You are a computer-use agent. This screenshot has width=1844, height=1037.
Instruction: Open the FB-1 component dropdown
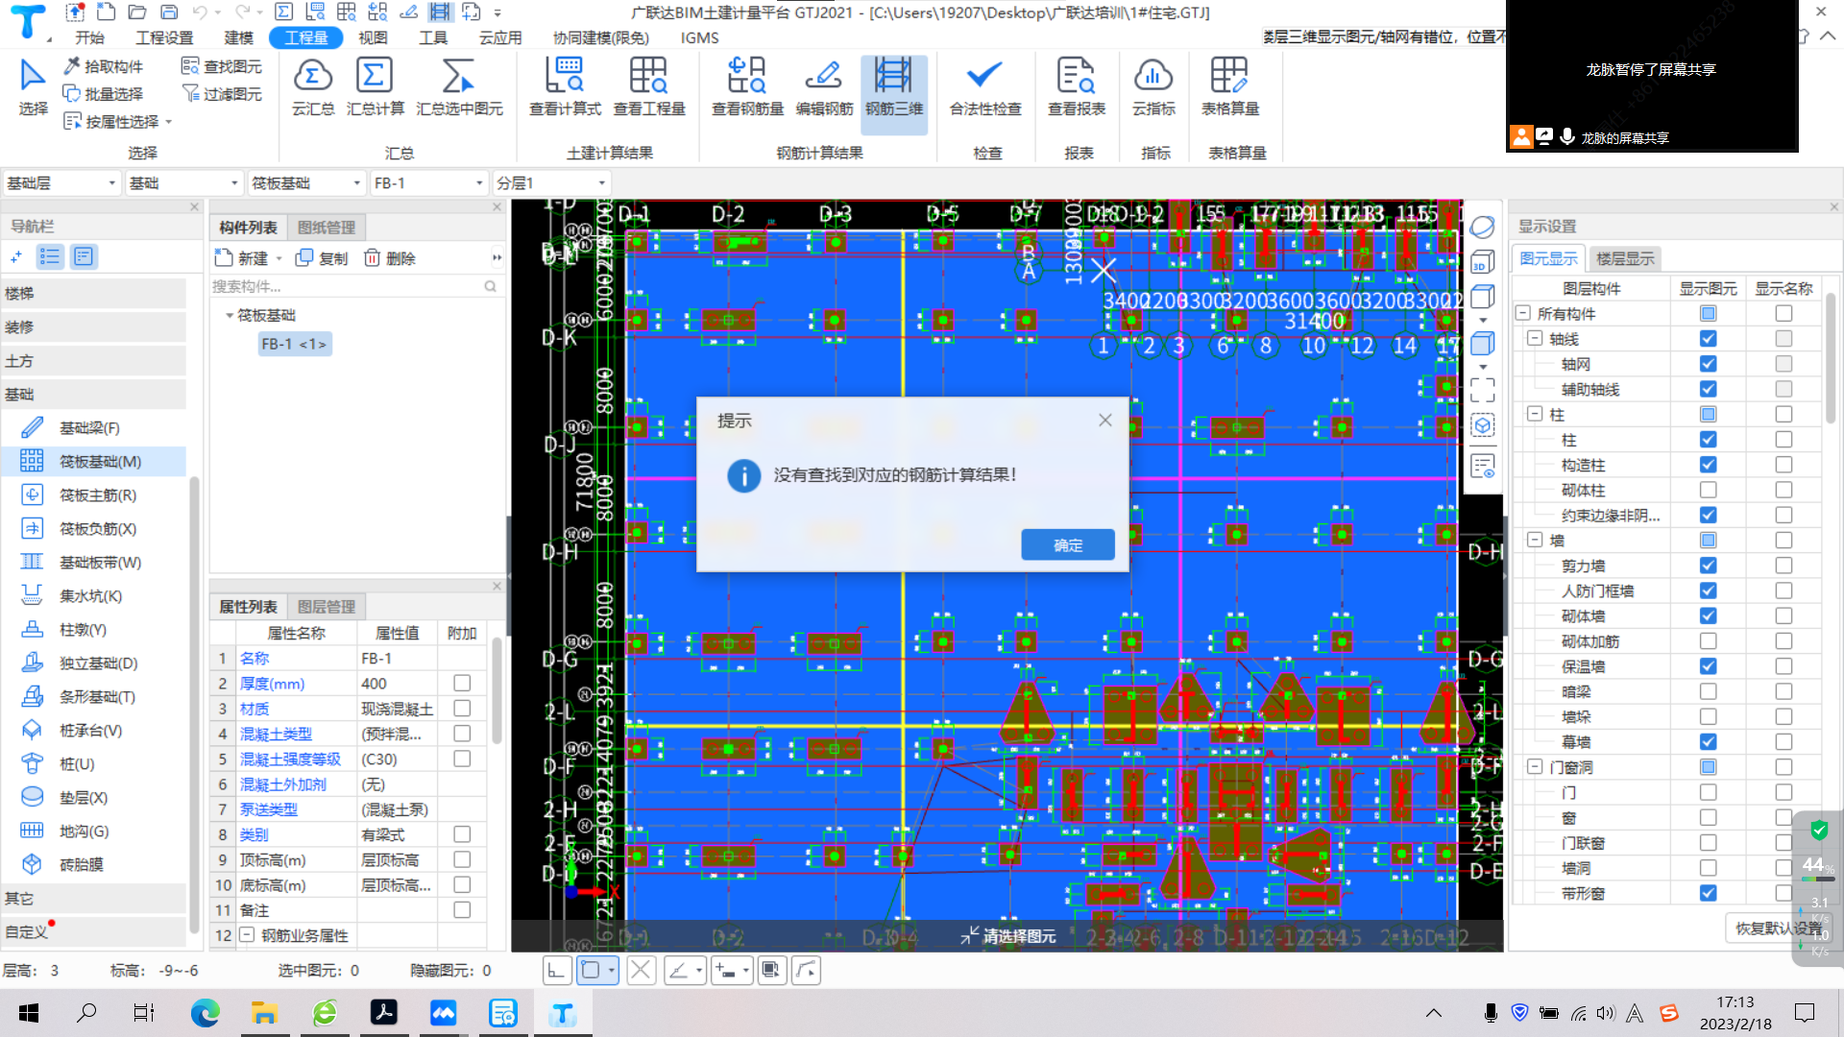[428, 182]
